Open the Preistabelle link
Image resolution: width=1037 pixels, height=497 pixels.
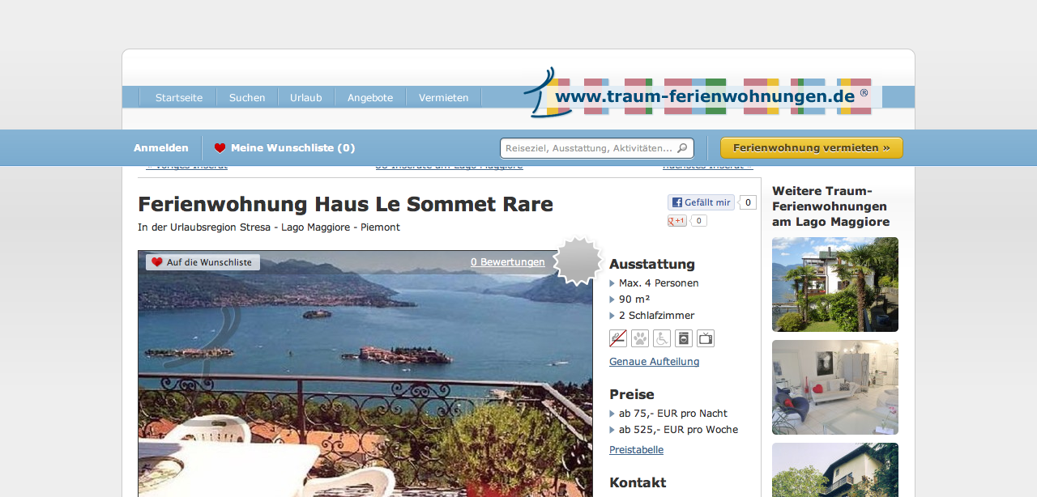(636, 450)
